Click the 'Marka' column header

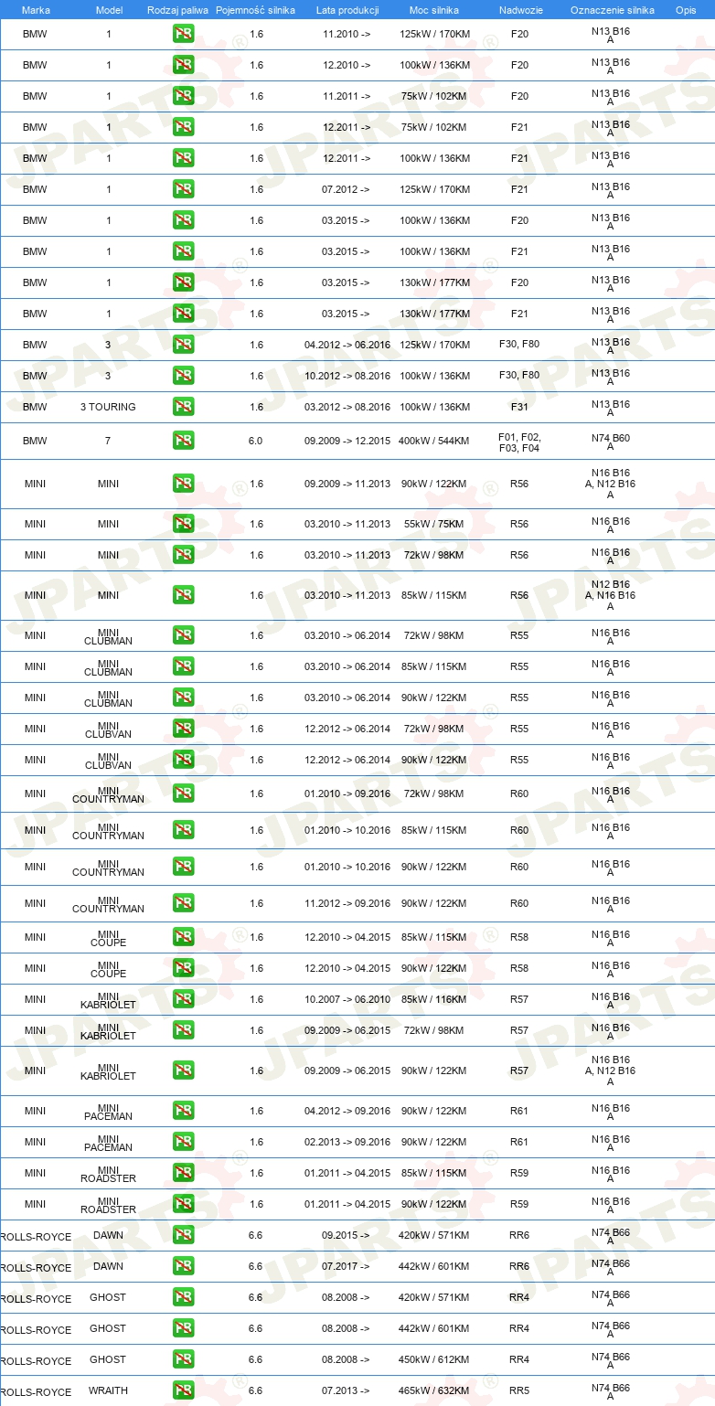click(x=36, y=9)
